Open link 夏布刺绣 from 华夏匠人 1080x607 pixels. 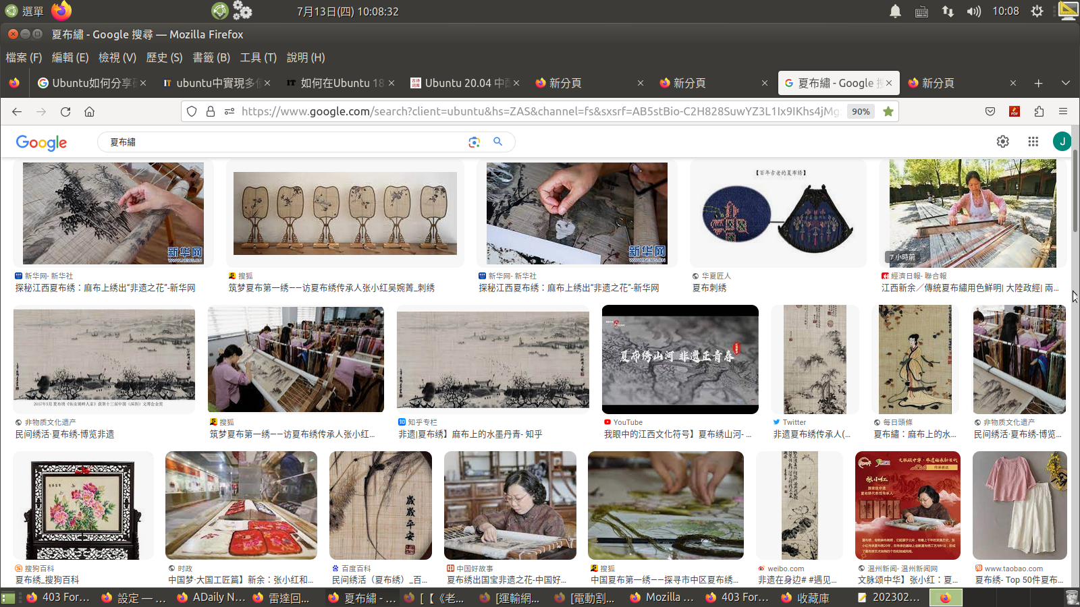[709, 288]
